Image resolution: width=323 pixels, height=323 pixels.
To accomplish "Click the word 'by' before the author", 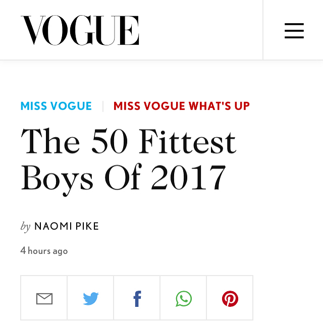I will (25, 227).
